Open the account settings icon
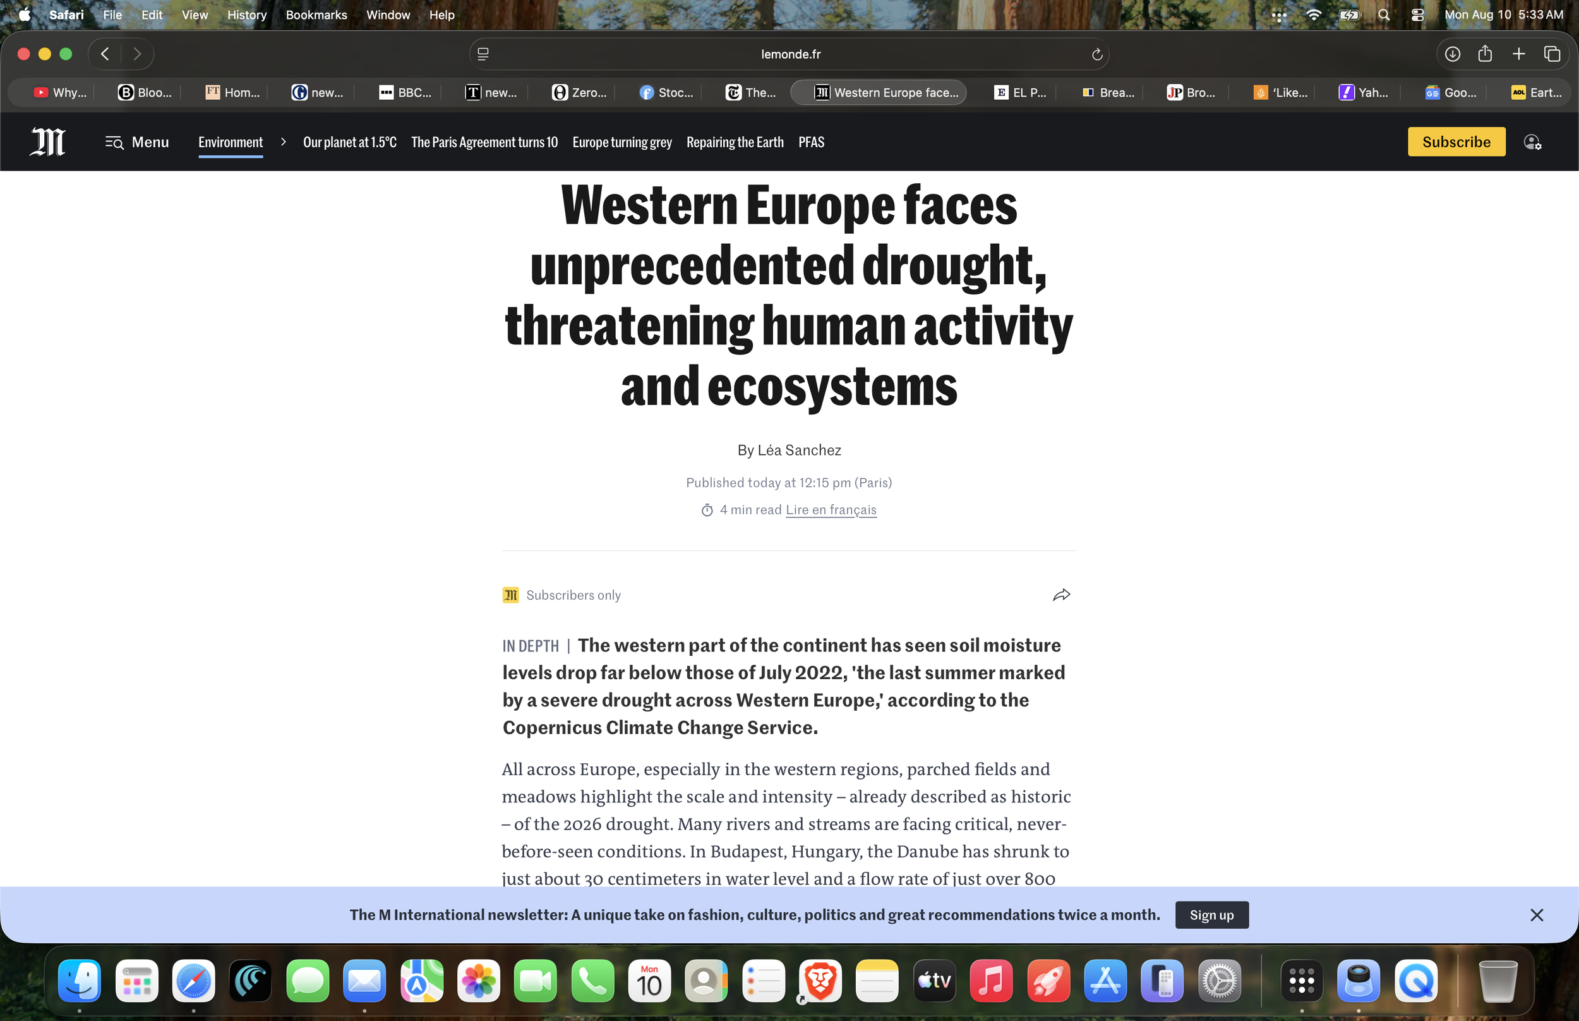The width and height of the screenshot is (1579, 1021). (x=1532, y=142)
